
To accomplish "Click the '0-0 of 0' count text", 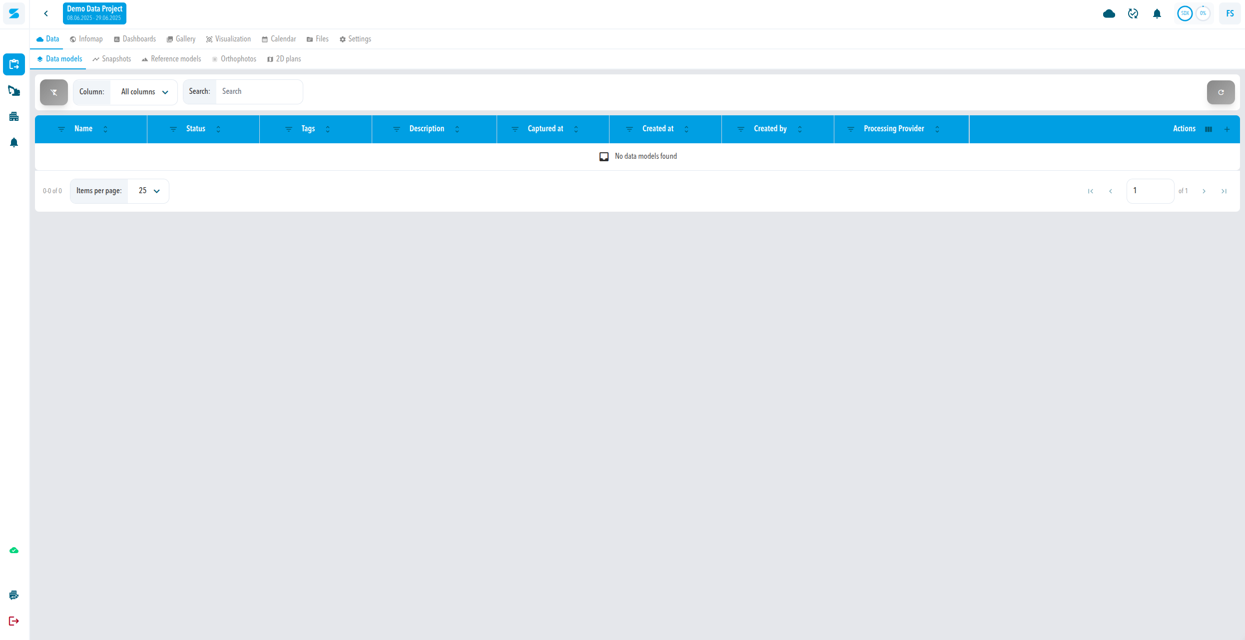I will point(52,191).
